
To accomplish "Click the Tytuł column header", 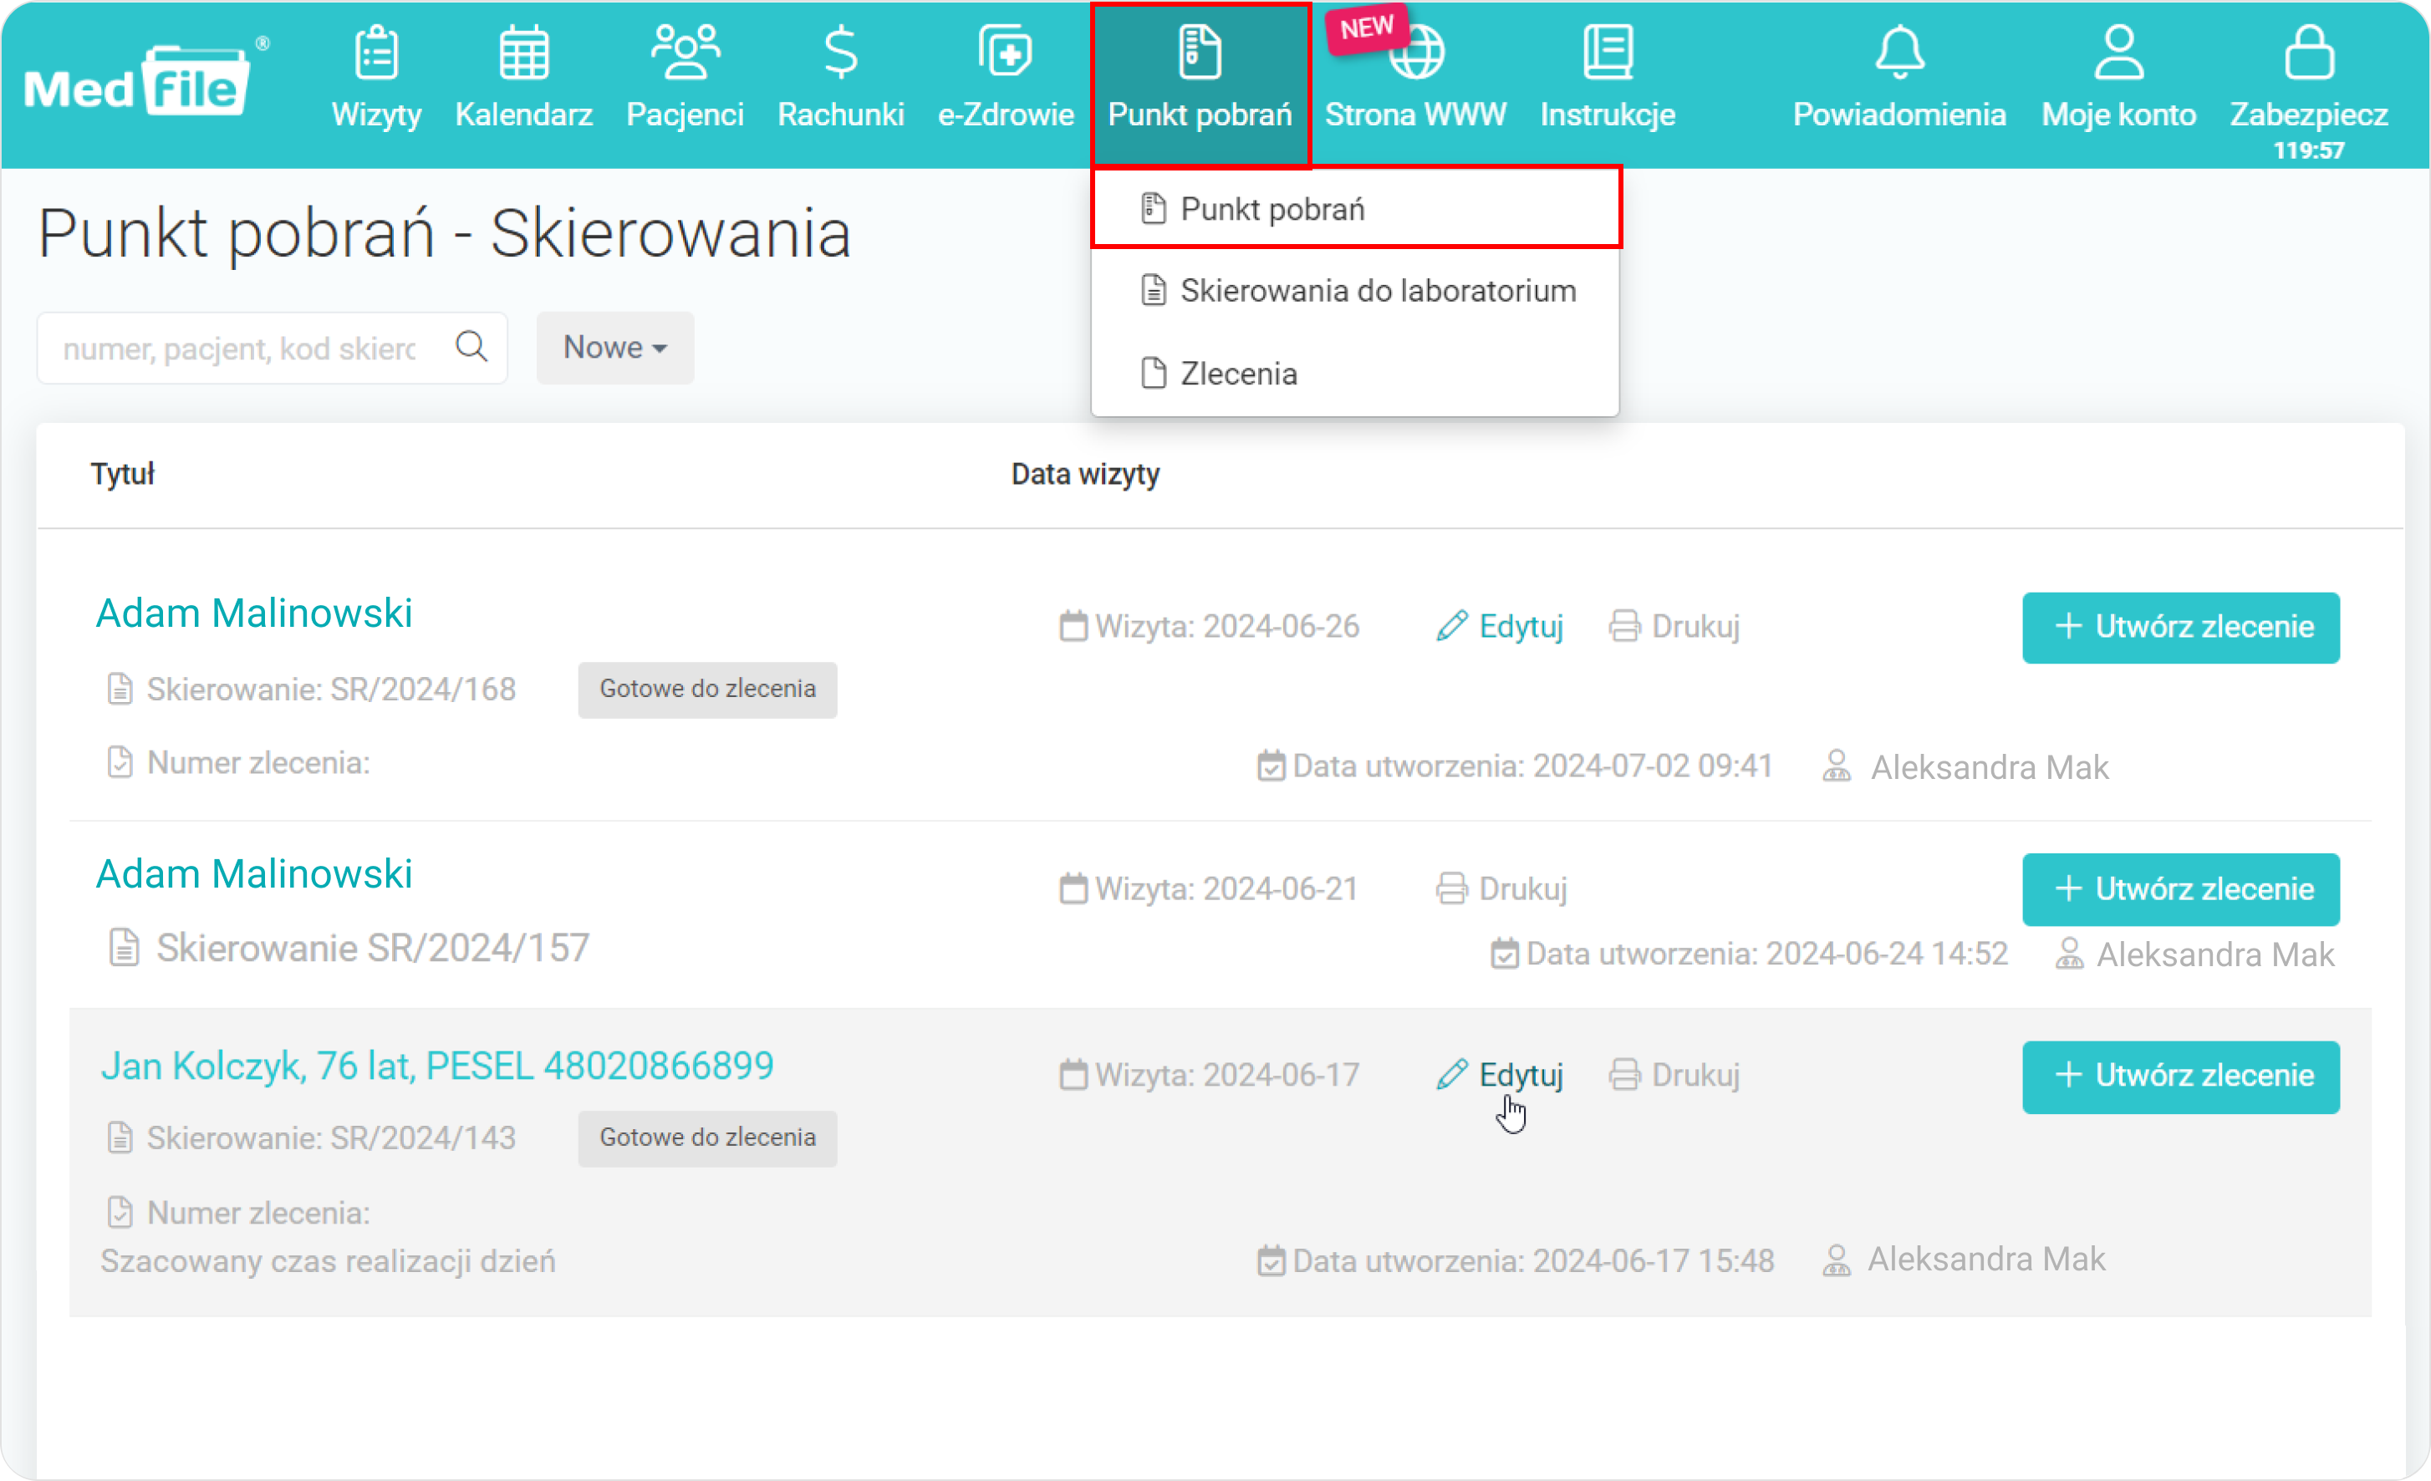I will coord(122,474).
